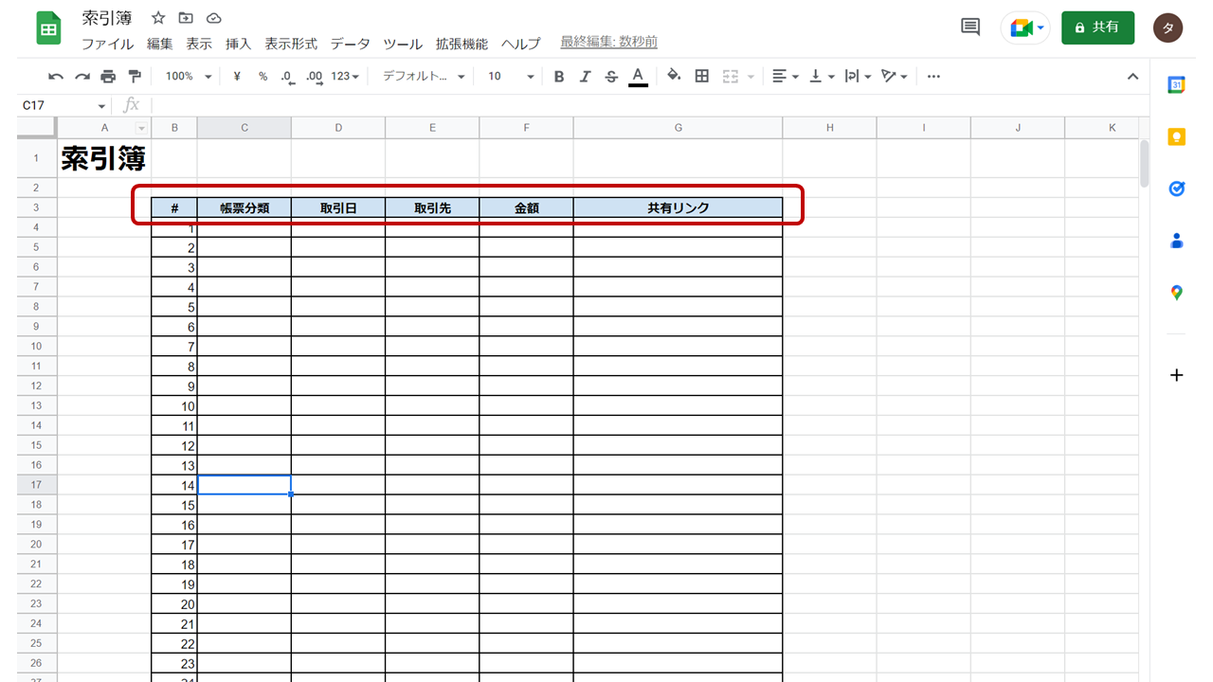Increase decimal places
The width and height of the screenshot is (1213, 682).
click(315, 77)
